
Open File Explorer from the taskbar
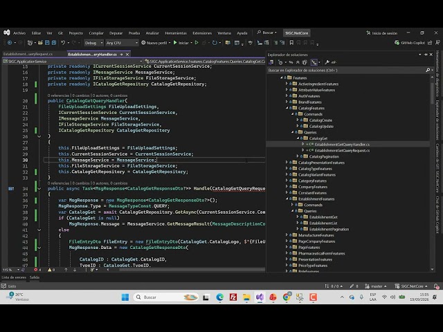click(x=246, y=297)
